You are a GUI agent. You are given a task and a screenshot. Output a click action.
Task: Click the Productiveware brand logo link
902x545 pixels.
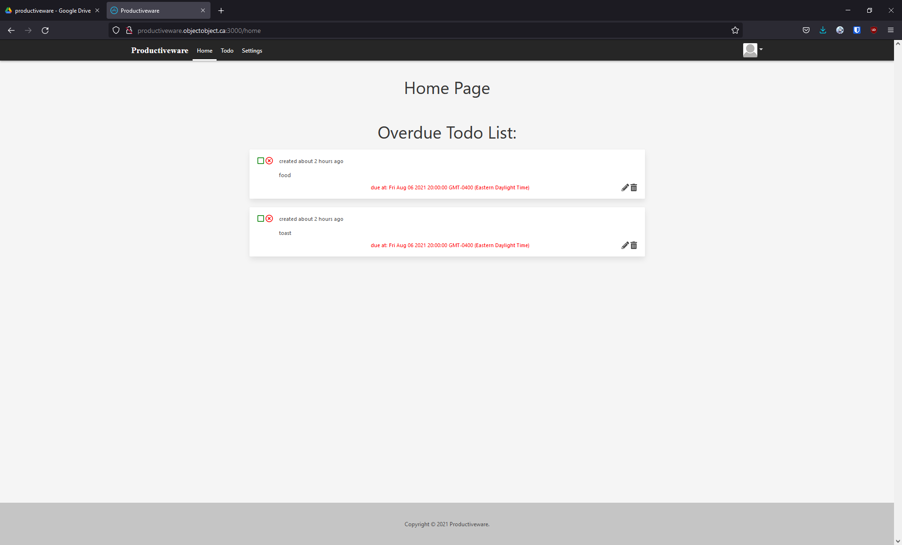pos(160,50)
